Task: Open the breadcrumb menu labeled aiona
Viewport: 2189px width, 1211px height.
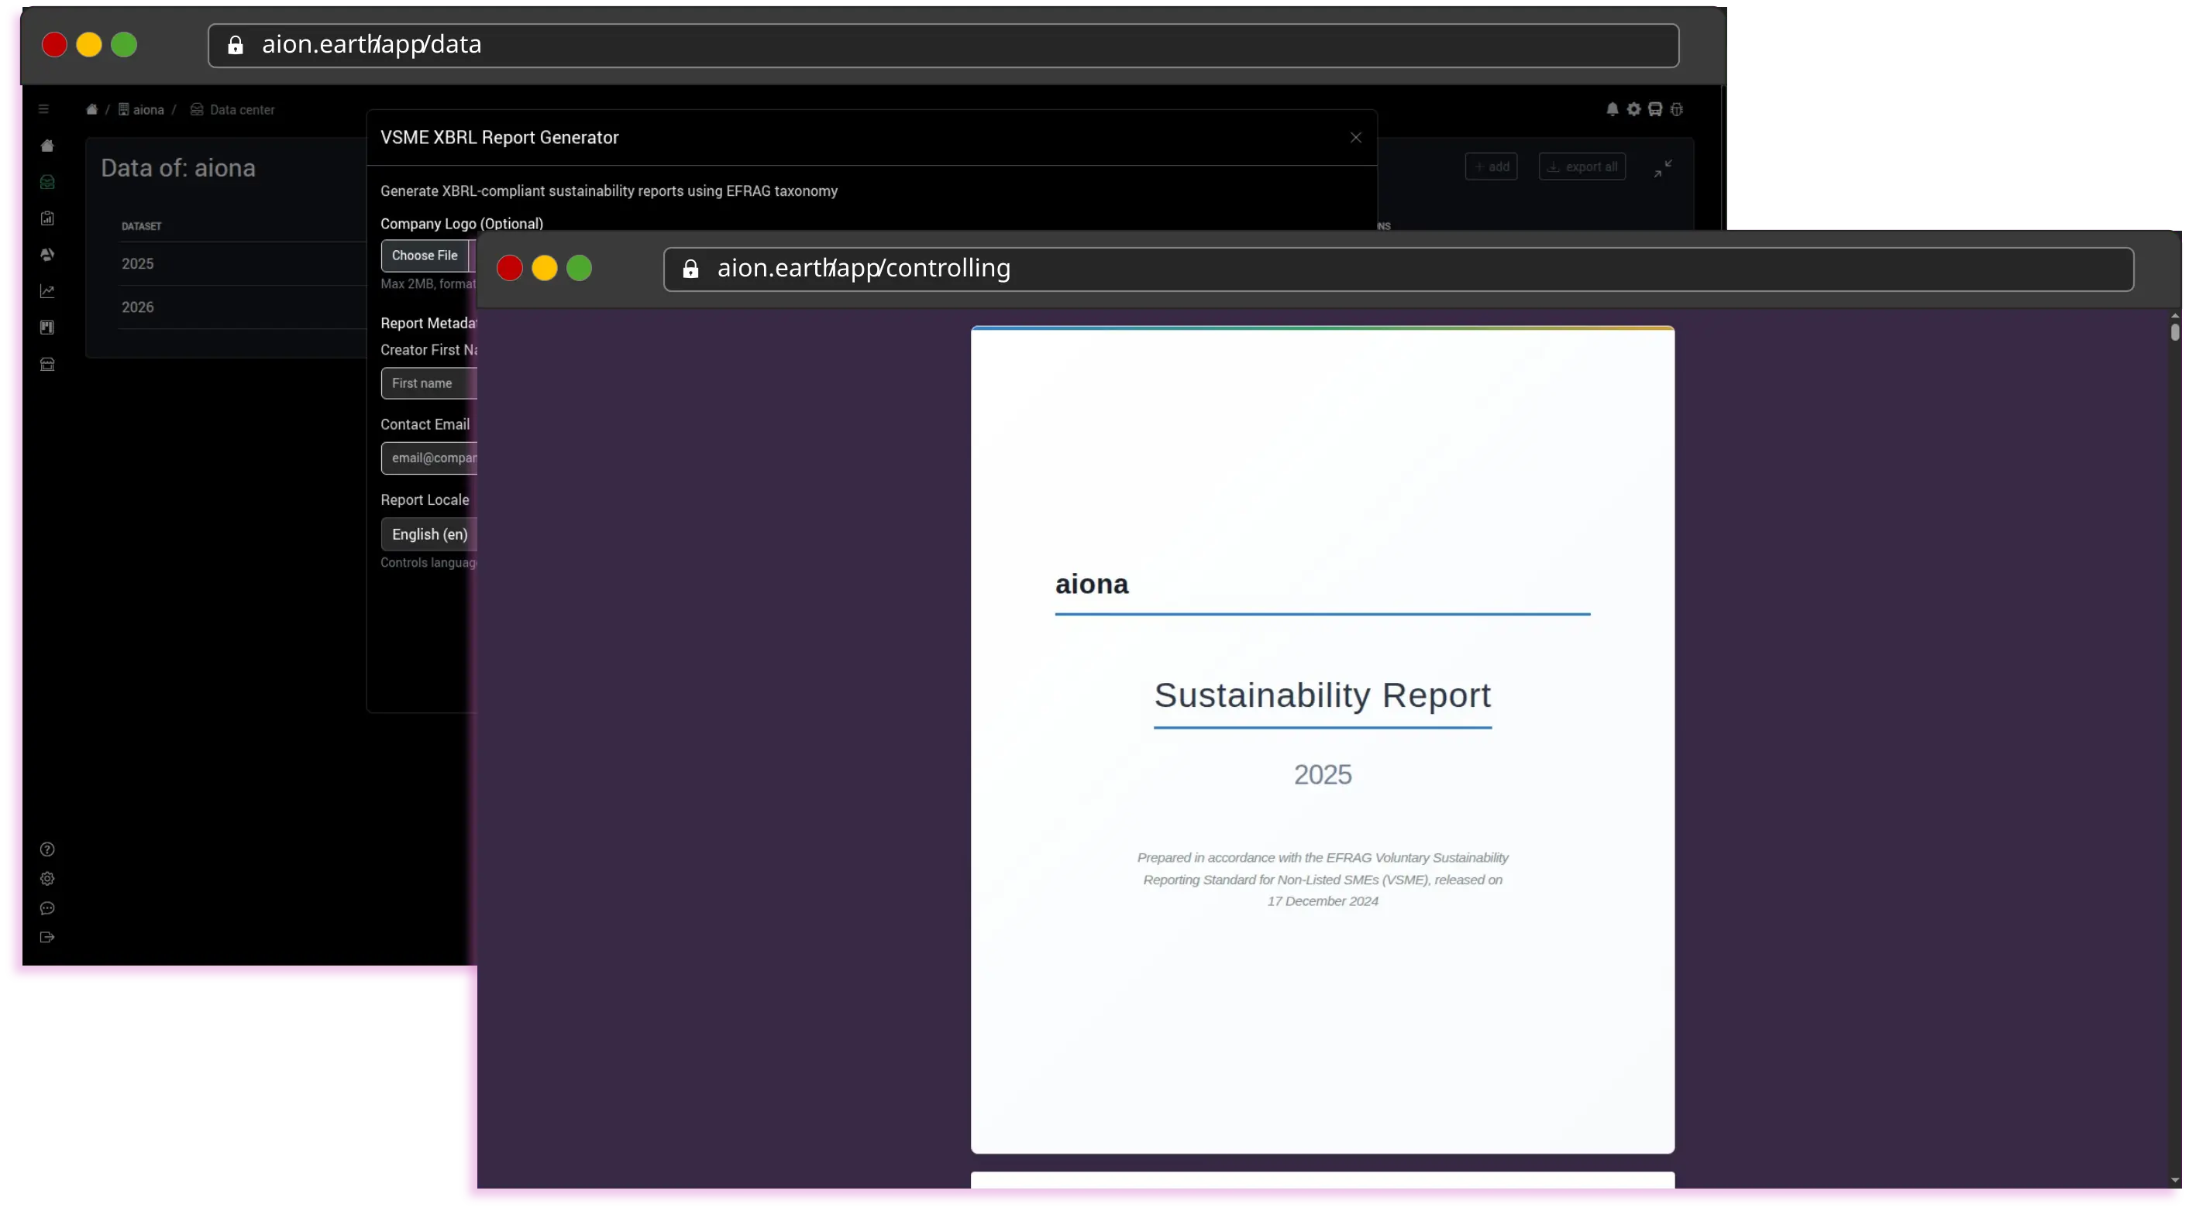Action: point(143,108)
